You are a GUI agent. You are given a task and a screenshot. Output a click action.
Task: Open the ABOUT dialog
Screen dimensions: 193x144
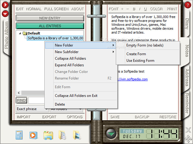point(78,9)
